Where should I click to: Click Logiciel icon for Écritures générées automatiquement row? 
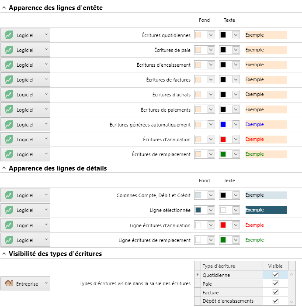pos(9,124)
